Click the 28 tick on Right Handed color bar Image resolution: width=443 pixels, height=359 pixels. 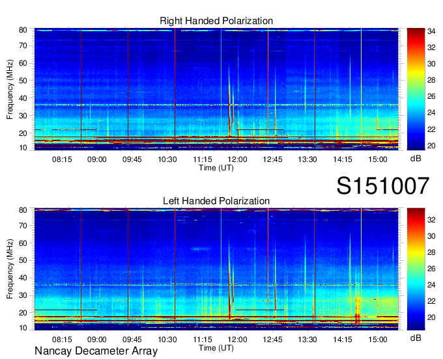[x=431, y=81]
